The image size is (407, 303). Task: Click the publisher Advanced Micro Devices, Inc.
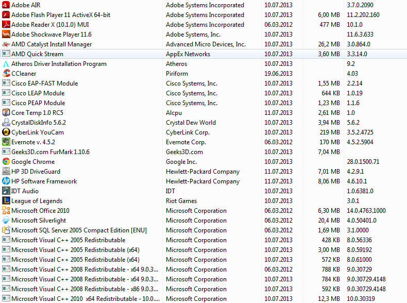206,44
